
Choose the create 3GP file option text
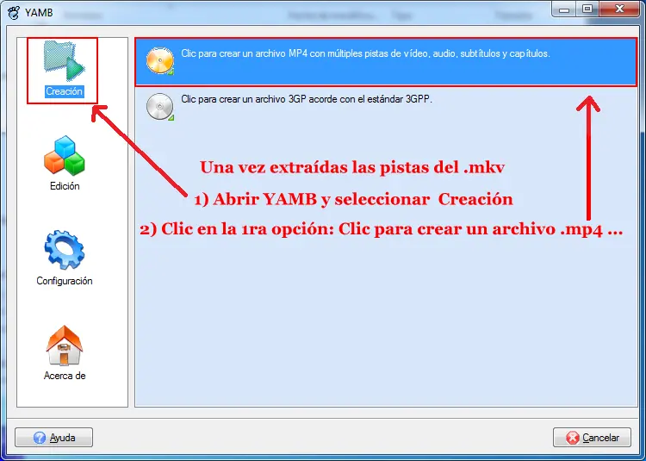click(x=307, y=99)
